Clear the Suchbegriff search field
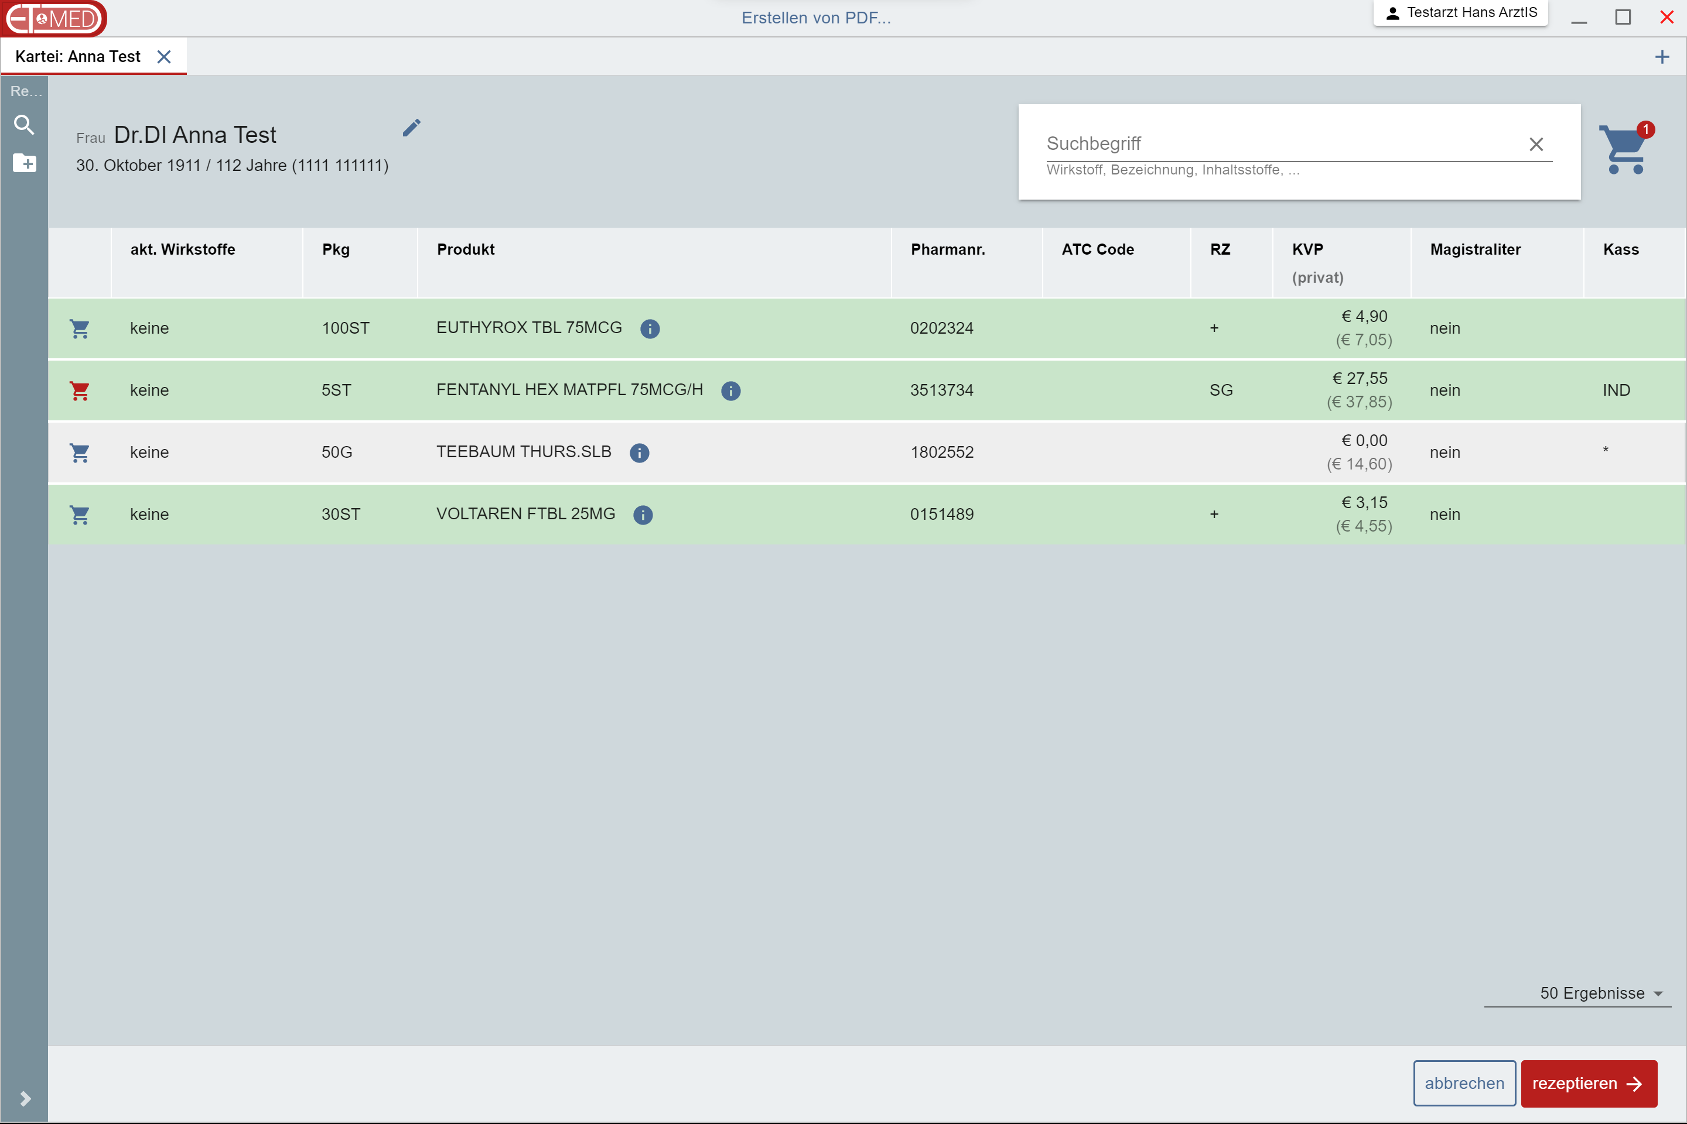The height and width of the screenshot is (1124, 1687). coord(1536,144)
